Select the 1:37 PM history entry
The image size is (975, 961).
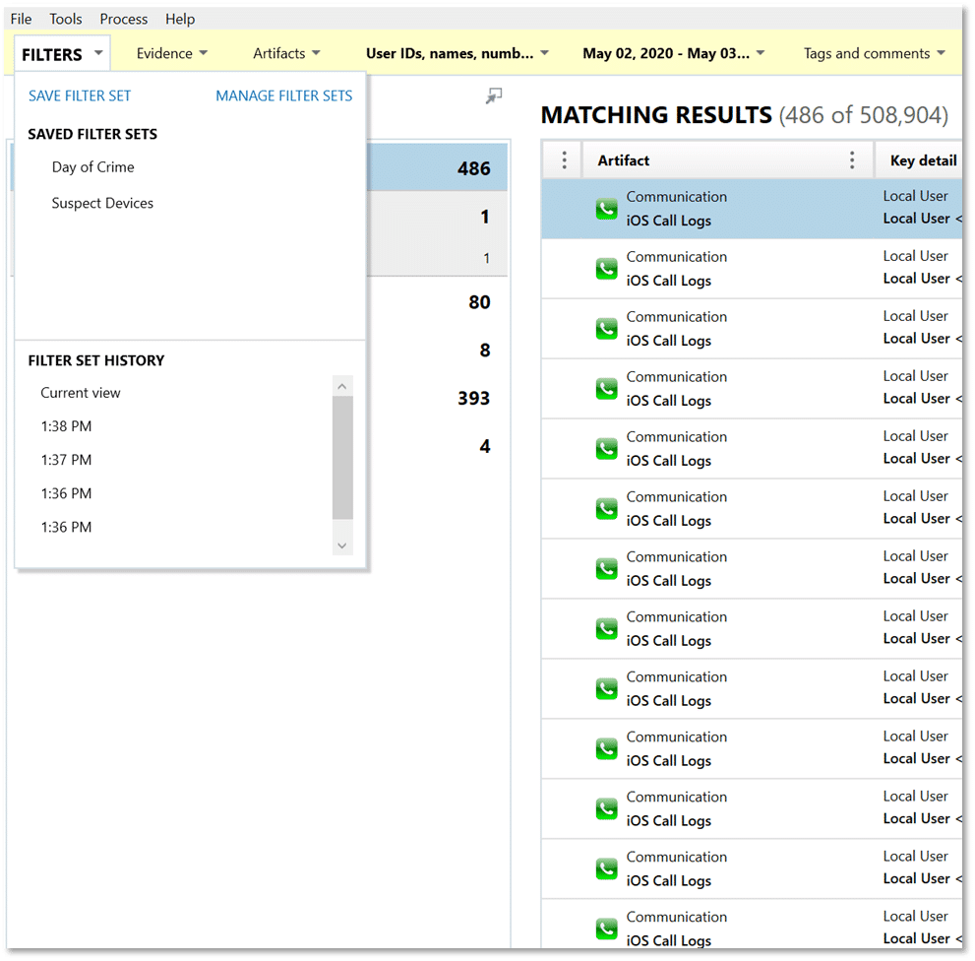(66, 460)
